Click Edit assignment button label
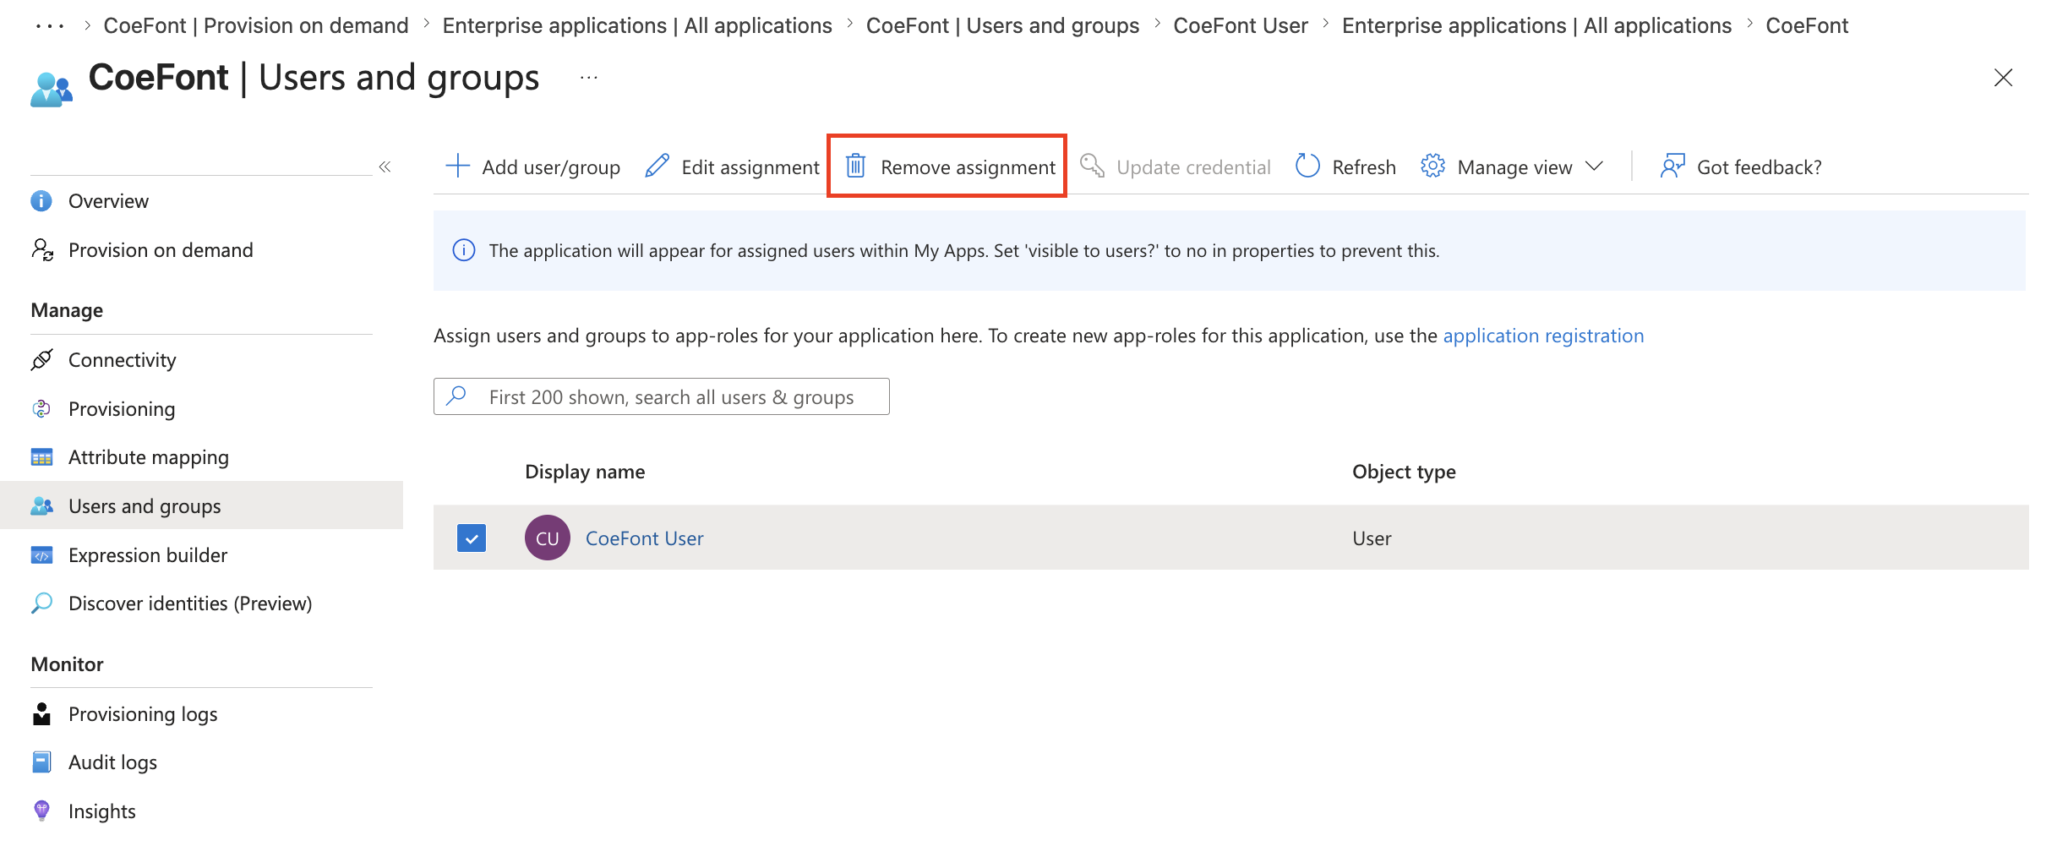2057x852 pixels. (x=750, y=167)
